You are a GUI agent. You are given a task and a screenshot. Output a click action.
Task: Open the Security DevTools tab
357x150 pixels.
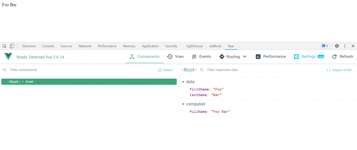pos(171,46)
